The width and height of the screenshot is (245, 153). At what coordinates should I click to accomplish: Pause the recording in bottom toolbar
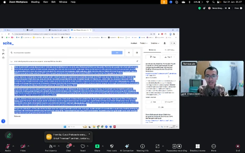click(175, 146)
